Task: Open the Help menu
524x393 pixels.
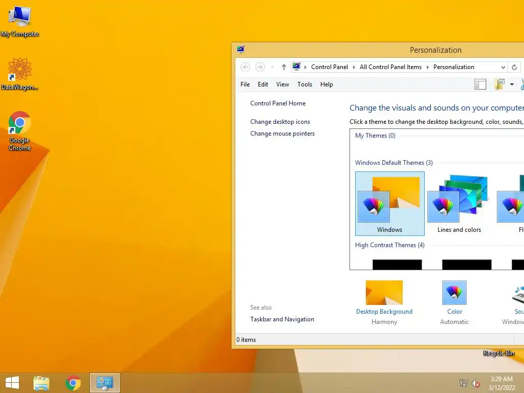Action: tap(326, 84)
